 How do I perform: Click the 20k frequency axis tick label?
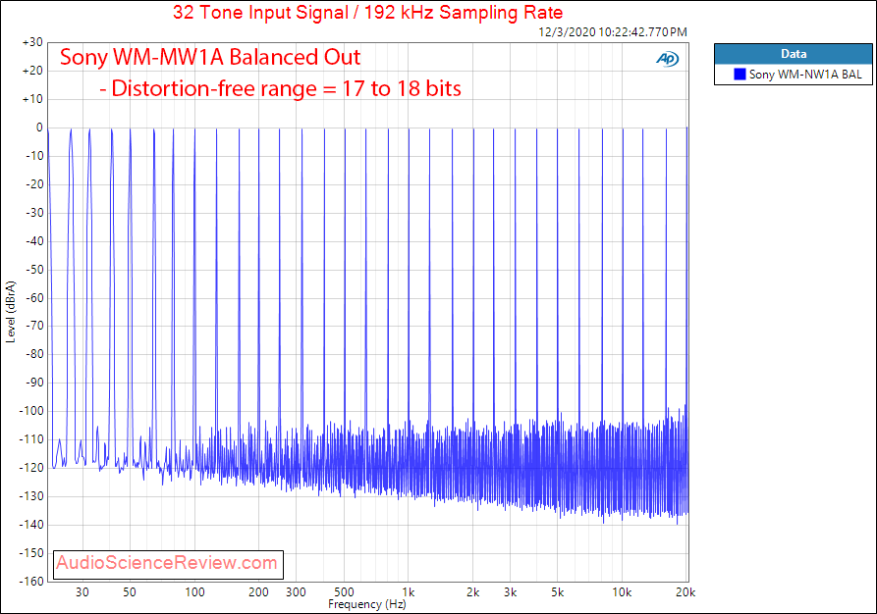coord(685,592)
